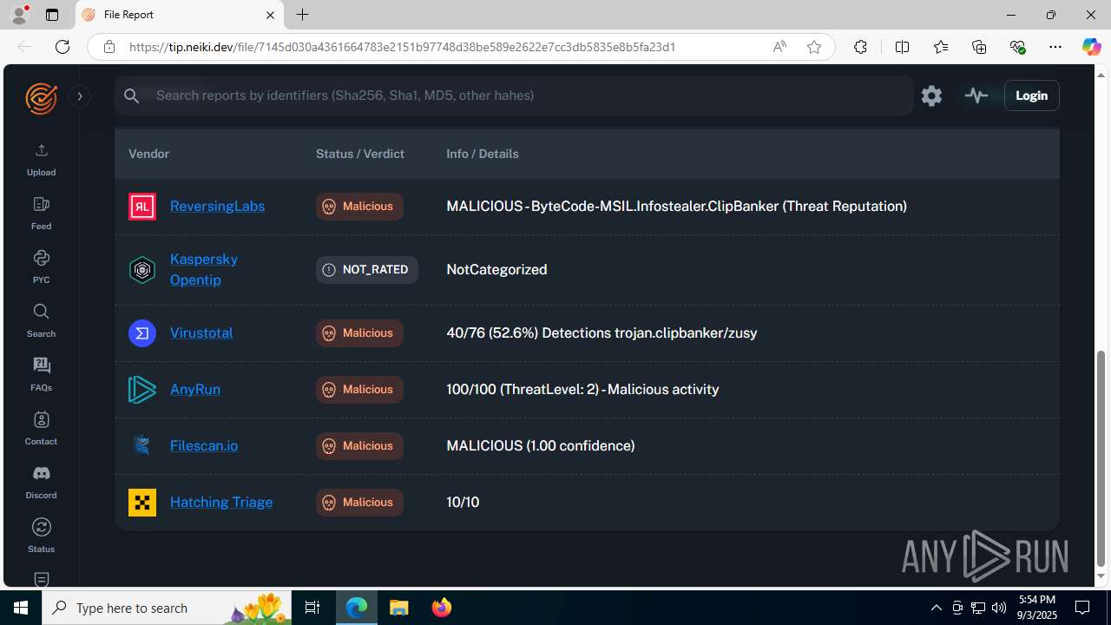Click the Virustotal sigma logo icon
Image resolution: width=1111 pixels, height=625 pixels.
[x=142, y=333]
